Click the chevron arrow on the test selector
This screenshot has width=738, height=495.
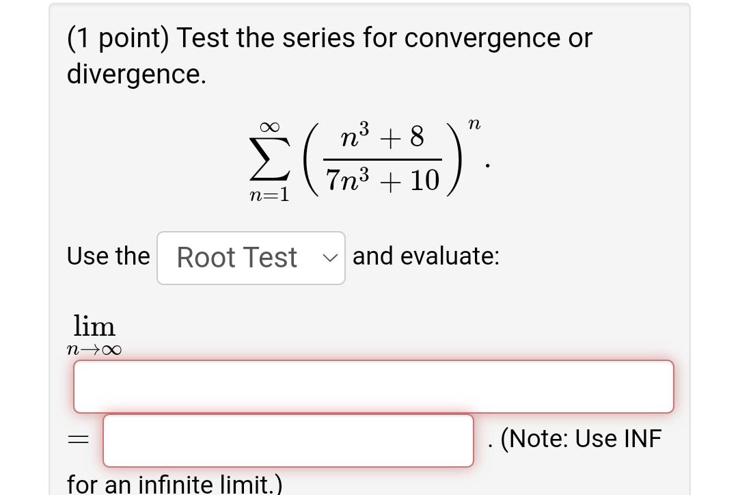tap(331, 258)
